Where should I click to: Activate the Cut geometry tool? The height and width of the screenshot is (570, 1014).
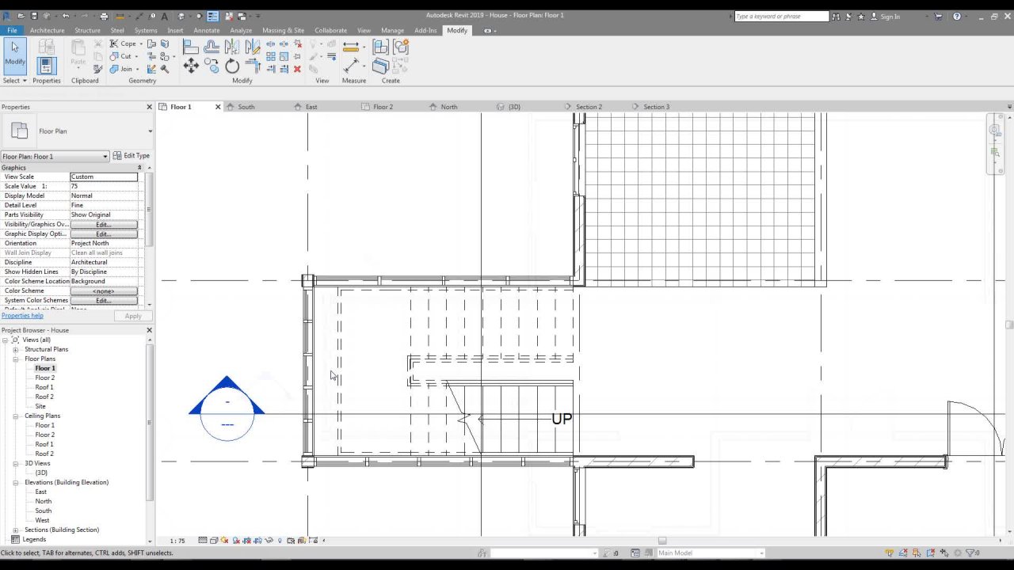pyautogui.click(x=123, y=56)
